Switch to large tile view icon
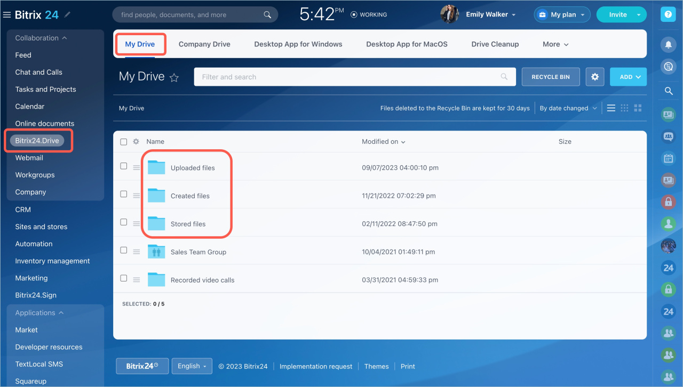 638,108
